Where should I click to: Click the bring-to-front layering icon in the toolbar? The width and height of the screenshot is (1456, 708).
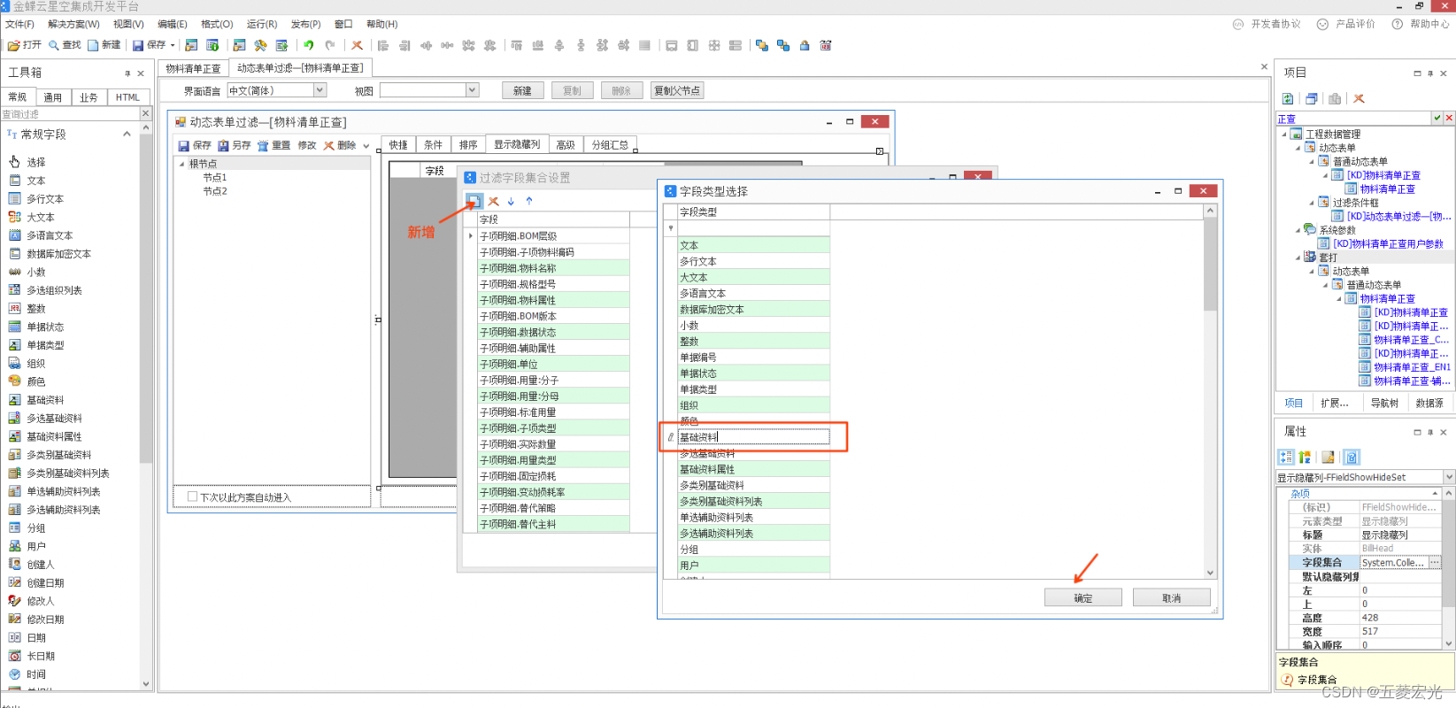[761, 45]
